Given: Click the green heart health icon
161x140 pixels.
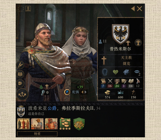Looking at the screenshot, I should coord(116,72).
